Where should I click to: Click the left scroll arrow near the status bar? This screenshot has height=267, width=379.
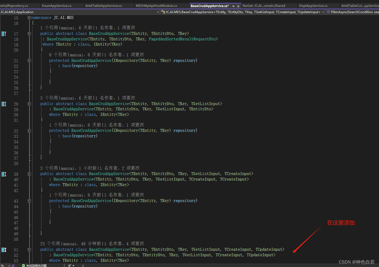[x=82, y=265]
